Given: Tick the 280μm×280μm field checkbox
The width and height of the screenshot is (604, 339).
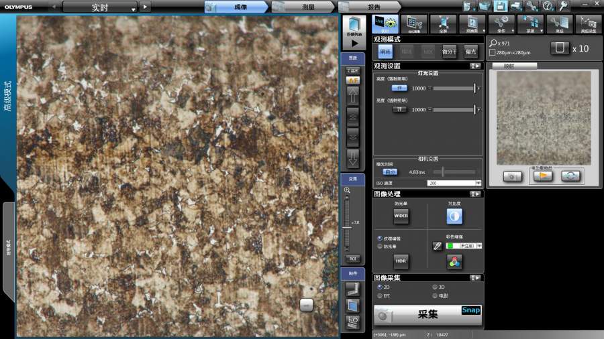Looking at the screenshot, I should pos(493,53).
